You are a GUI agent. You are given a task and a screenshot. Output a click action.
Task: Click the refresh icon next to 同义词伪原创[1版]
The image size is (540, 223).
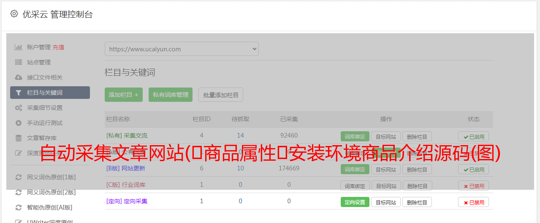(x=19, y=177)
